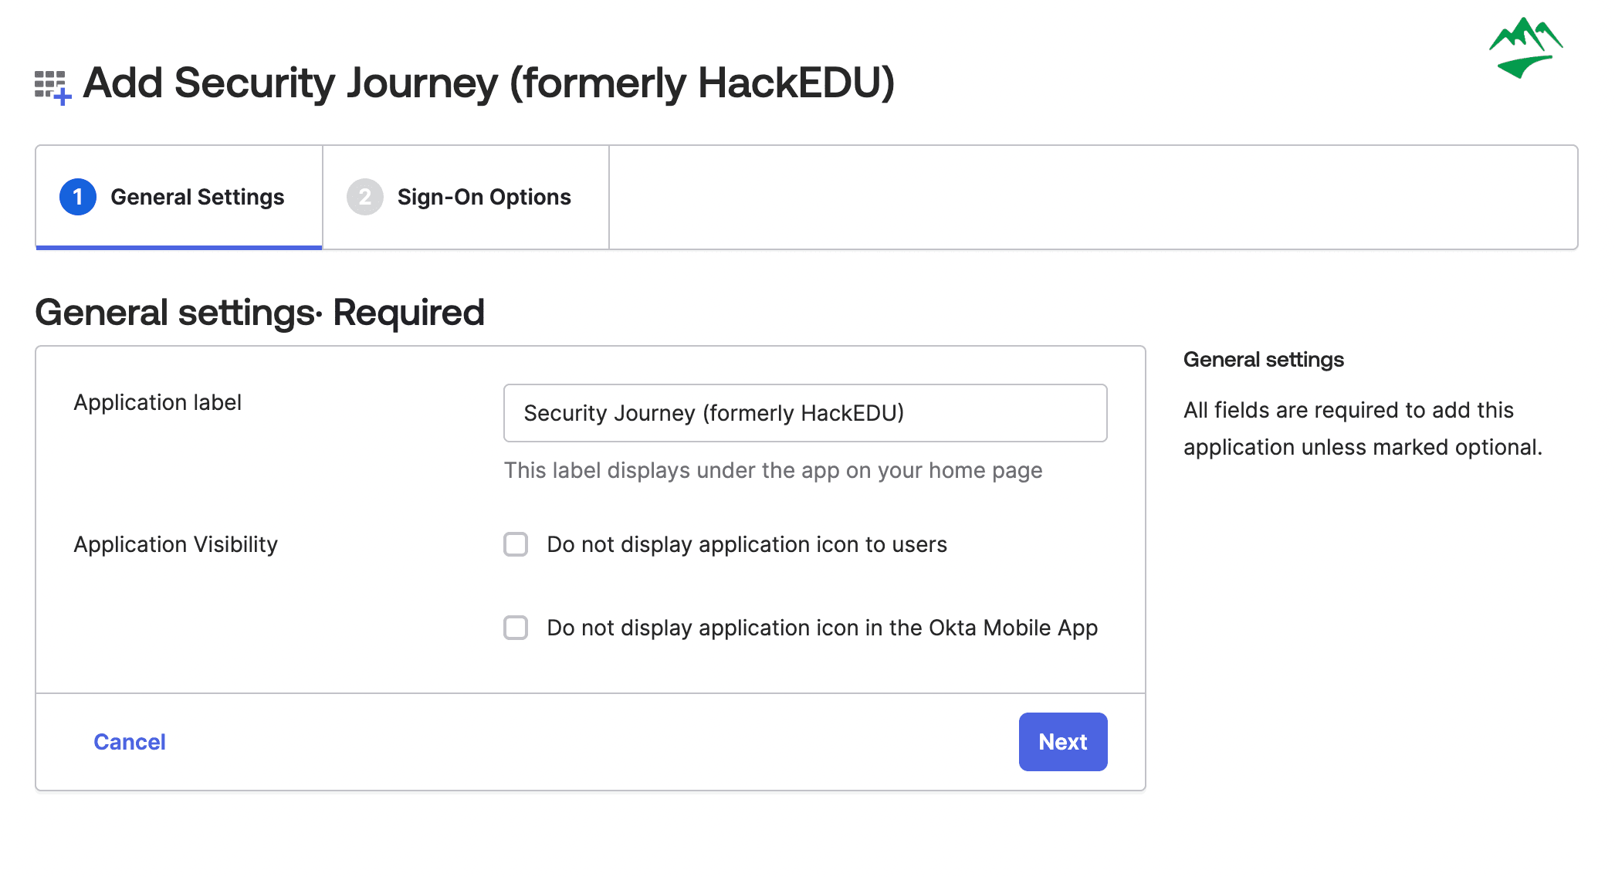The height and width of the screenshot is (877, 1615).
Task: Click the 'All fields are required' help text
Action: point(1363,428)
